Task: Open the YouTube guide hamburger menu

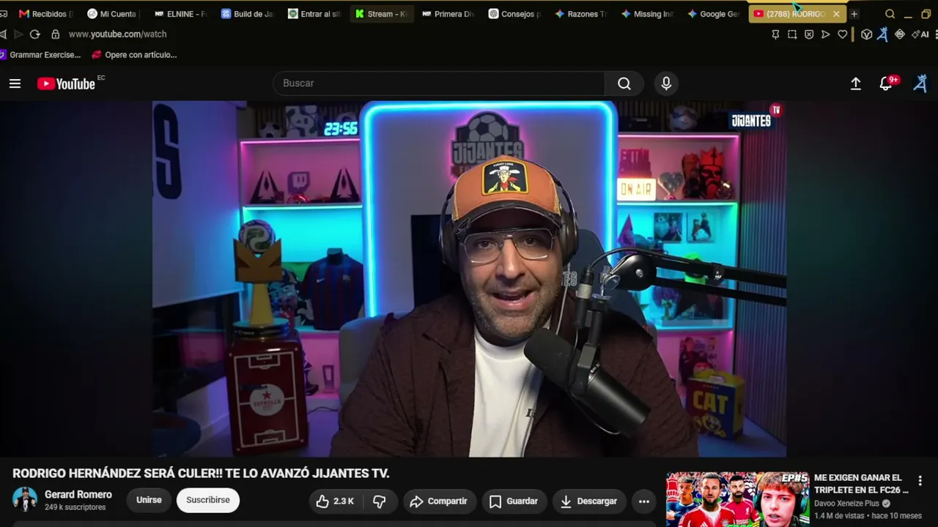Action: click(15, 83)
